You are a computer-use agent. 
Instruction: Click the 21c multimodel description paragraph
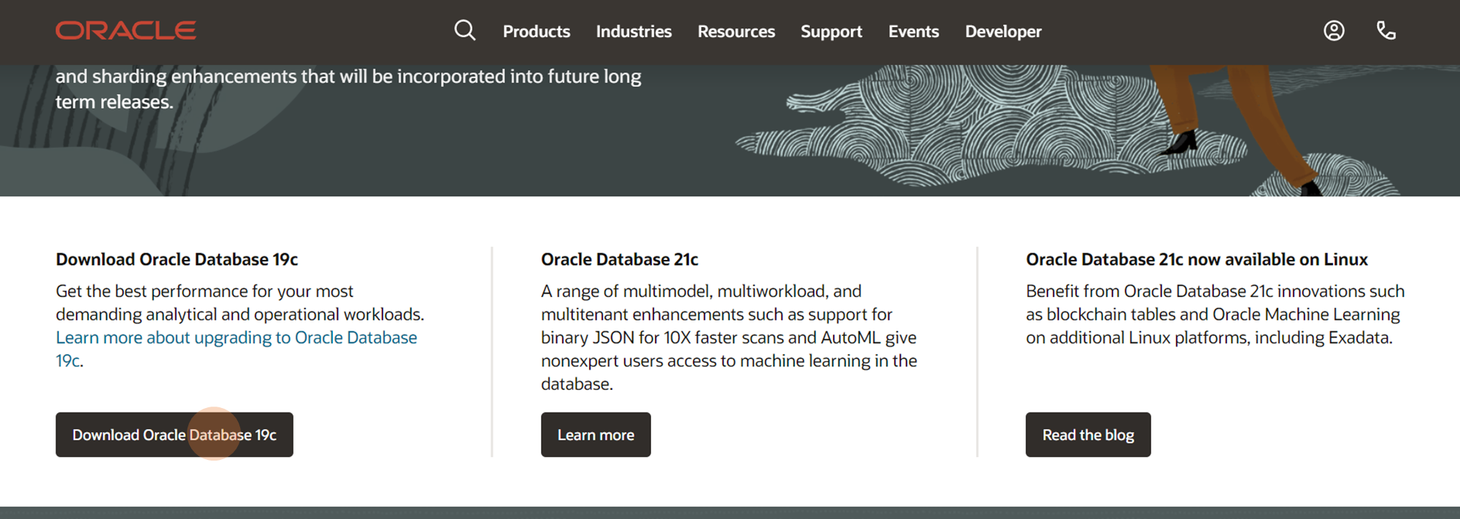pyautogui.click(x=729, y=337)
